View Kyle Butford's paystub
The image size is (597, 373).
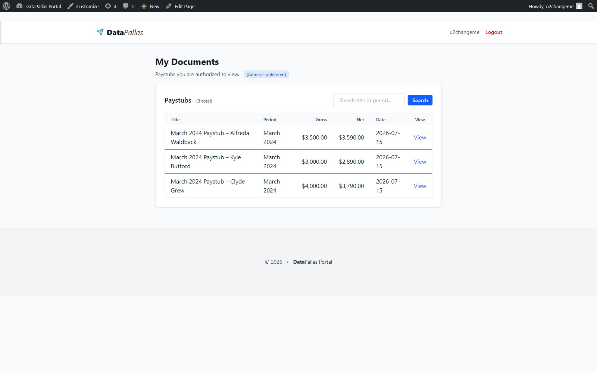[420, 162]
